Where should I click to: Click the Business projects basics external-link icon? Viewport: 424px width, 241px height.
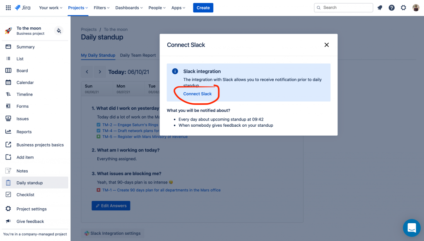tap(8, 145)
